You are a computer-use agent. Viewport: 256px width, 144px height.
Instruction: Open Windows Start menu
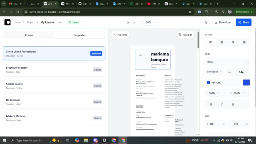tap(4, 140)
